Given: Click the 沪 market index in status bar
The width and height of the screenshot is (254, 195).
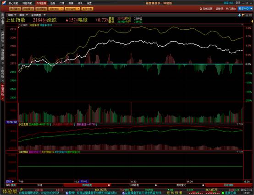Looking at the screenshot, I should click(x=21, y=190).
